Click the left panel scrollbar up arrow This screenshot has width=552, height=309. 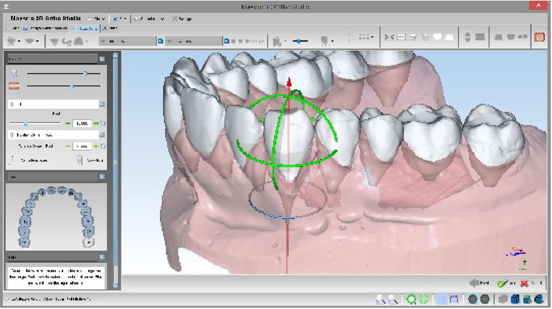(x=115, y=55)
